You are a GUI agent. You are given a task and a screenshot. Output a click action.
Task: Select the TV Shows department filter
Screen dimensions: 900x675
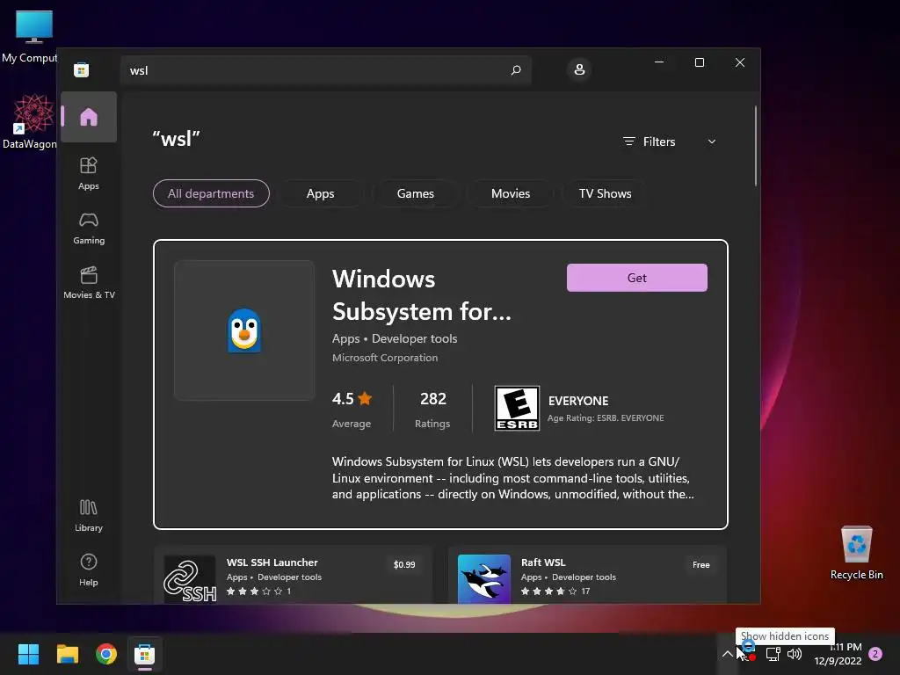(x=605, y=193)
